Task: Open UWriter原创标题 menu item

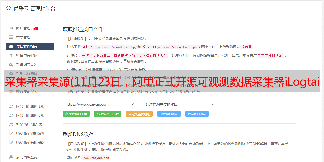Action: click(x=30, y=143)
